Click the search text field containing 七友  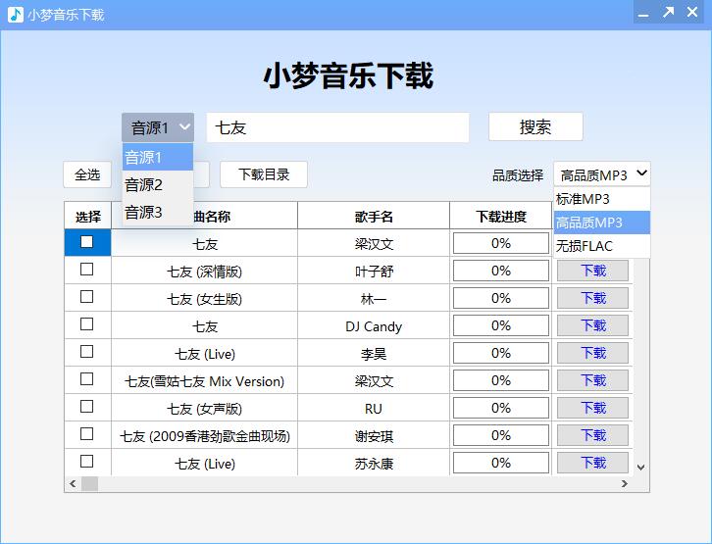[337, 127]
